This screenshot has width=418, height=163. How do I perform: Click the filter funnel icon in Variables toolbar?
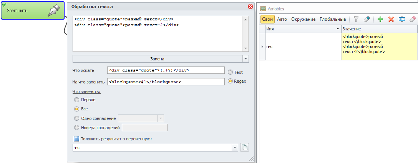click(356, 19)
